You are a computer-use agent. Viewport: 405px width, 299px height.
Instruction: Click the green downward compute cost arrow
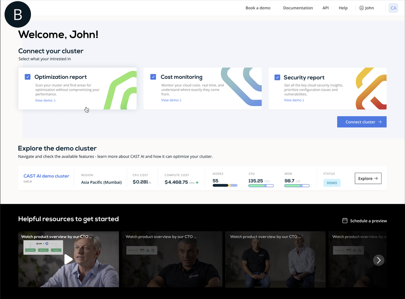point(197,183)
